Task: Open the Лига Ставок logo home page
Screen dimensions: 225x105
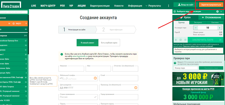Action: point(11,5)
